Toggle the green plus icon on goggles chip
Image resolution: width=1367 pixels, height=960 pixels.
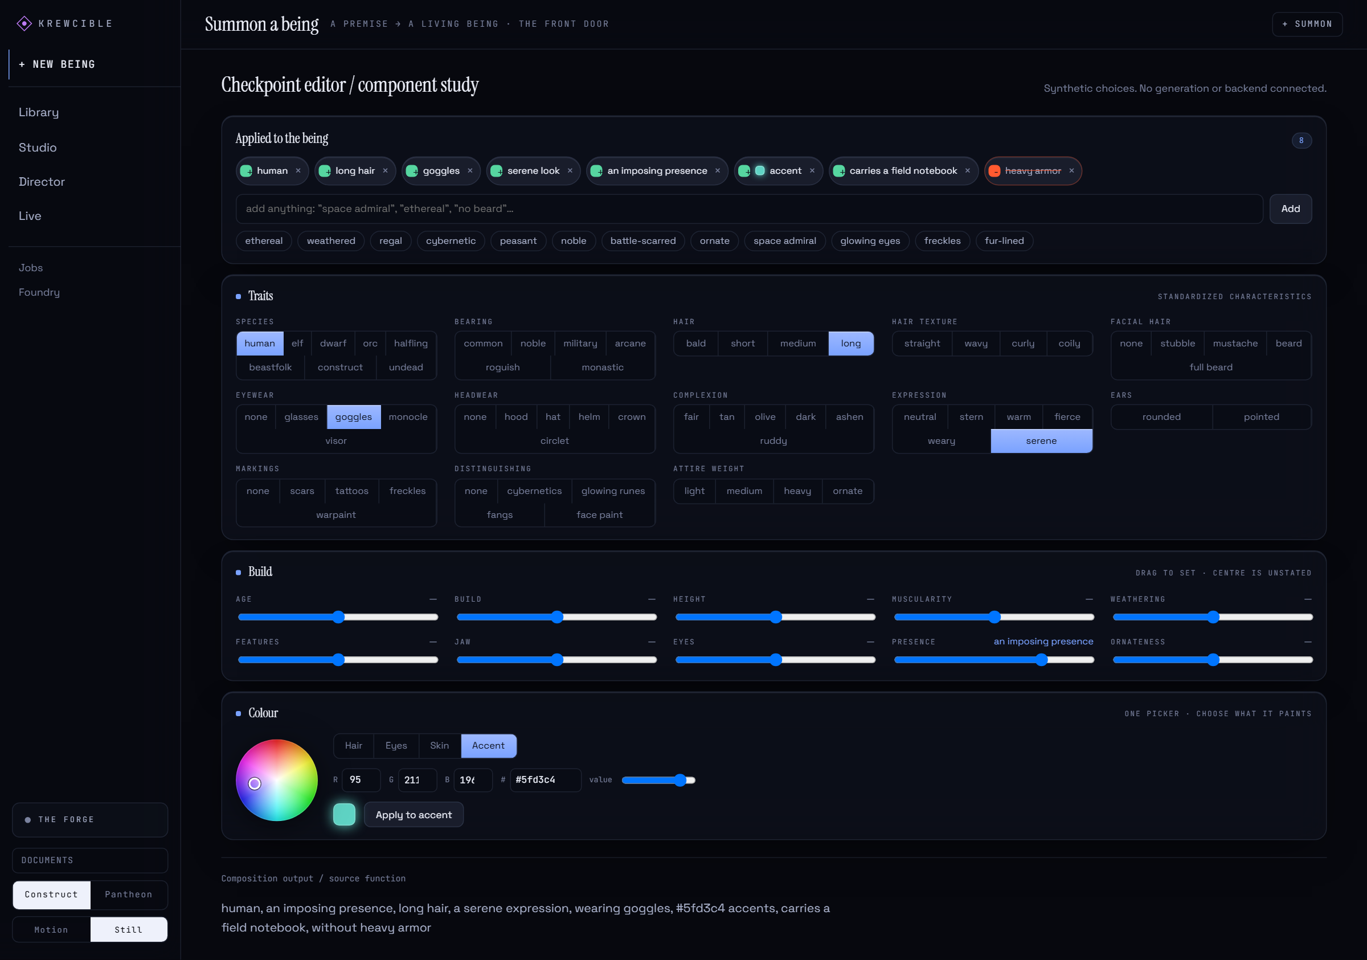point(411,171)
